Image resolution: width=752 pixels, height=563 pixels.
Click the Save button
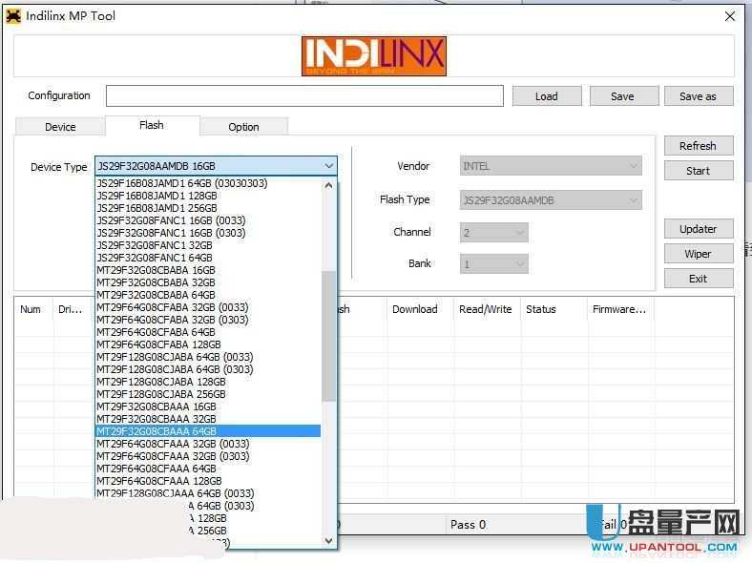point(622,96)
